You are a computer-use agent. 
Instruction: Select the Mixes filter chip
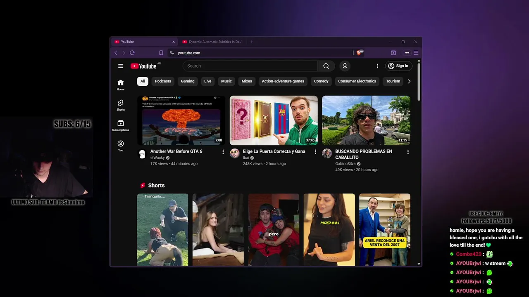pyautogui.click(x=247, y=81)
